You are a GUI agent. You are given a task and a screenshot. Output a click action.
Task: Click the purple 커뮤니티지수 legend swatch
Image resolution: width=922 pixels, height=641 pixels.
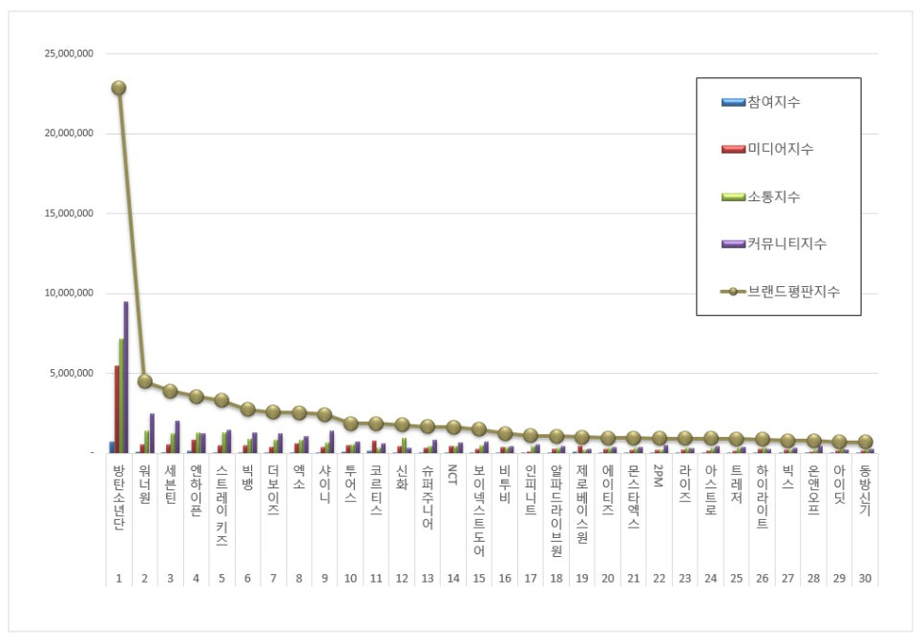pos(732,244)
